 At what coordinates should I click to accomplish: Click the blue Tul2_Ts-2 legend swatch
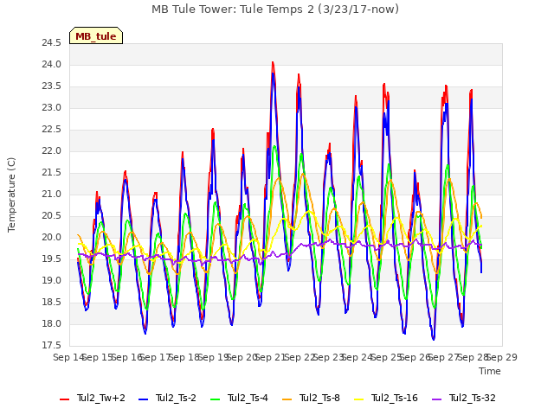click(x=143, y=399)
